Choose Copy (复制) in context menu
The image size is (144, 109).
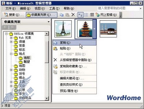(75, 43)
